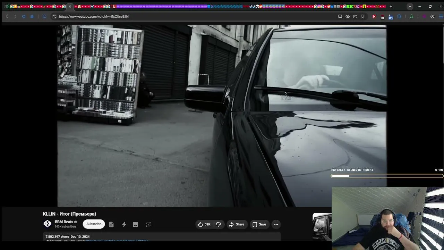
Task: Open the extension showing badge 137
Action: coord(382,17)
